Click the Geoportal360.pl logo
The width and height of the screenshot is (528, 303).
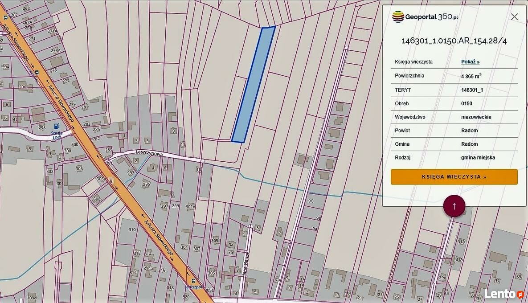click(x=425, y=16)
